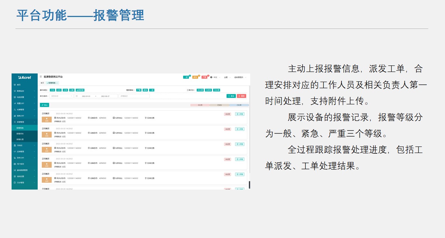Toggle the 未处理 work order status filter
This screenshot has height=238, width=445.
200,90
